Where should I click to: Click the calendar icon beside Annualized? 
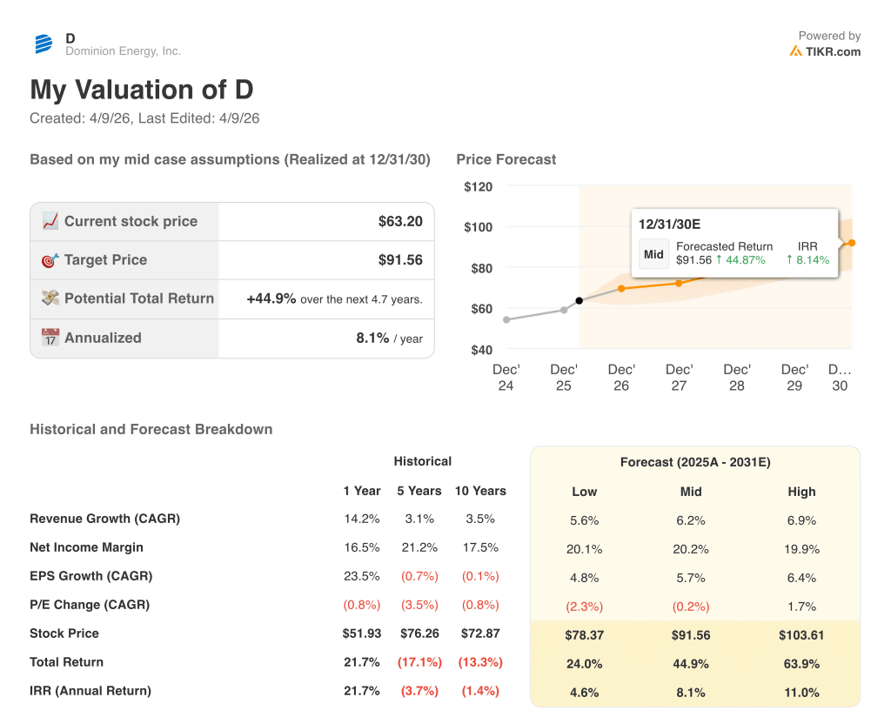(x=50, y=338)
